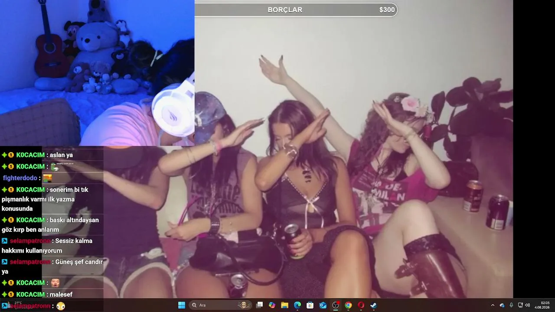Open the Windows Start menu
This screenshot has height=312, width=555.
[182, 305]
